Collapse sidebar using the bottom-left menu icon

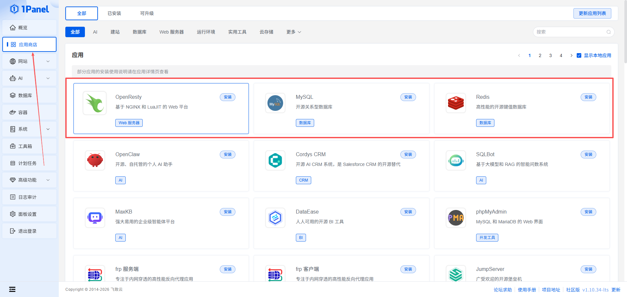coord(12,289)
